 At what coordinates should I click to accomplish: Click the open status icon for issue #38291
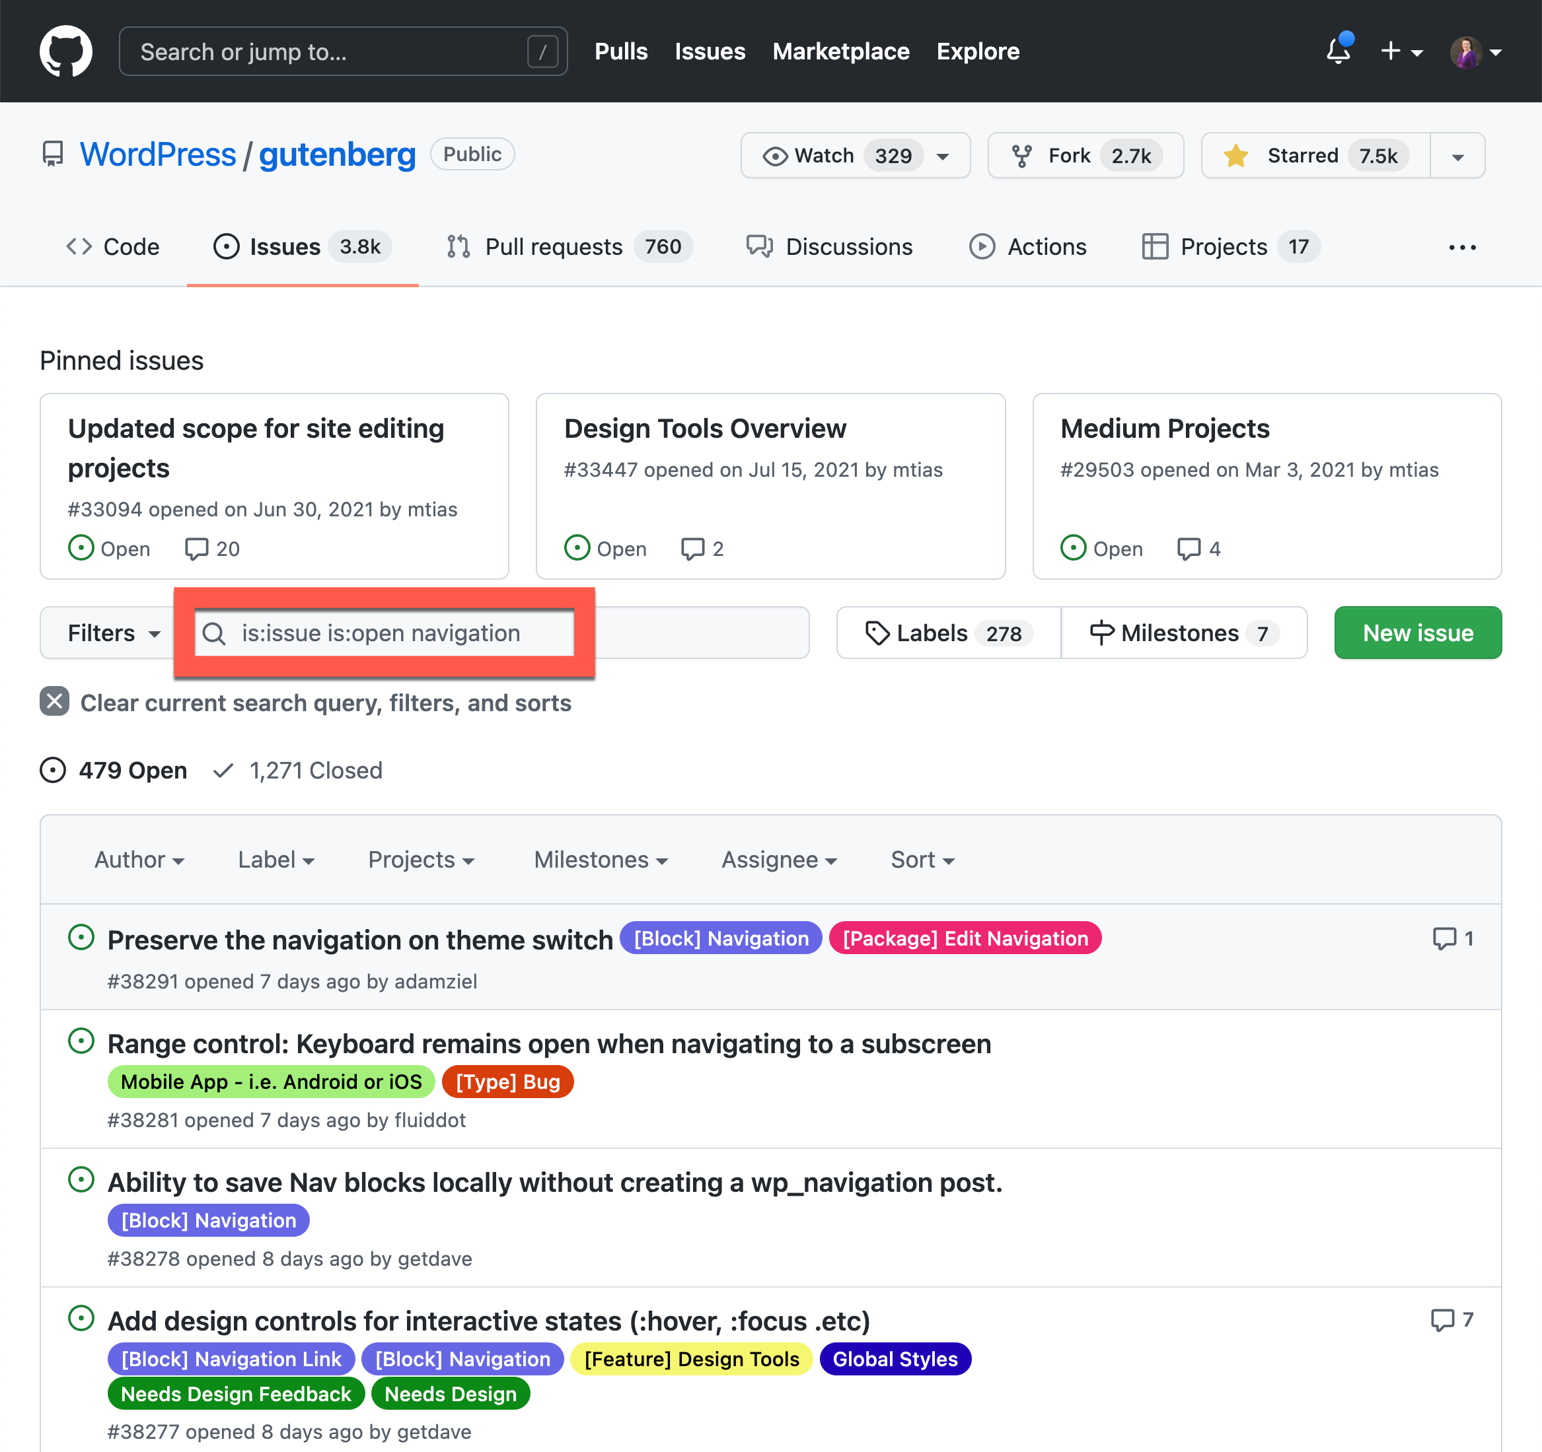(x=81, y=937)
